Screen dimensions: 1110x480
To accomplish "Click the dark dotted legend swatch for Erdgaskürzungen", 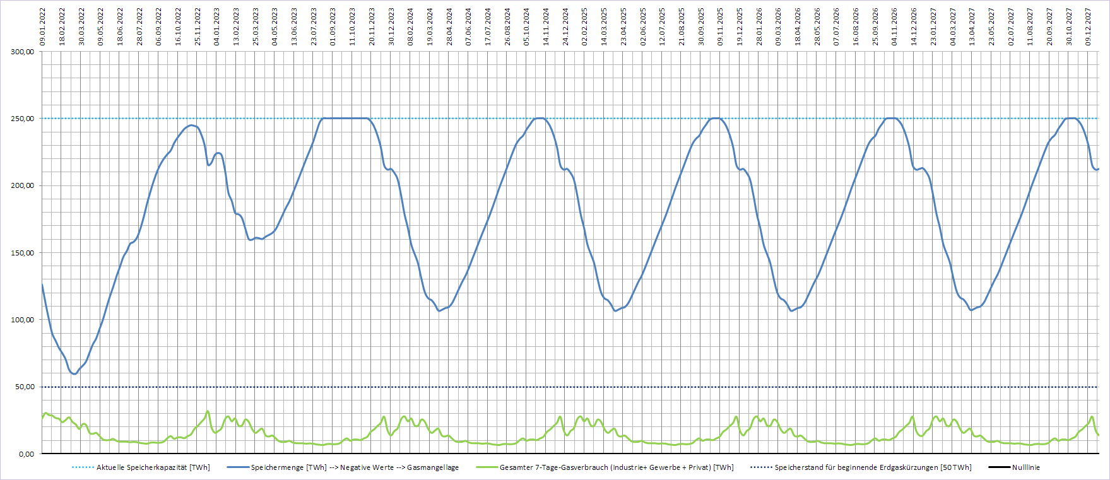I will point(761,467).
